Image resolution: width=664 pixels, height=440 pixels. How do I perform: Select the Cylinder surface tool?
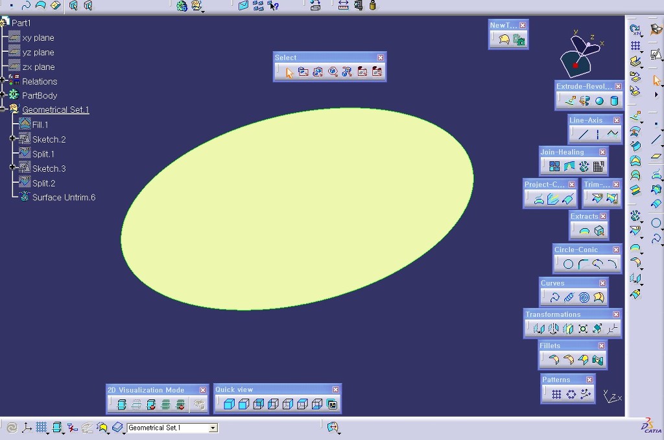[614, 100]
